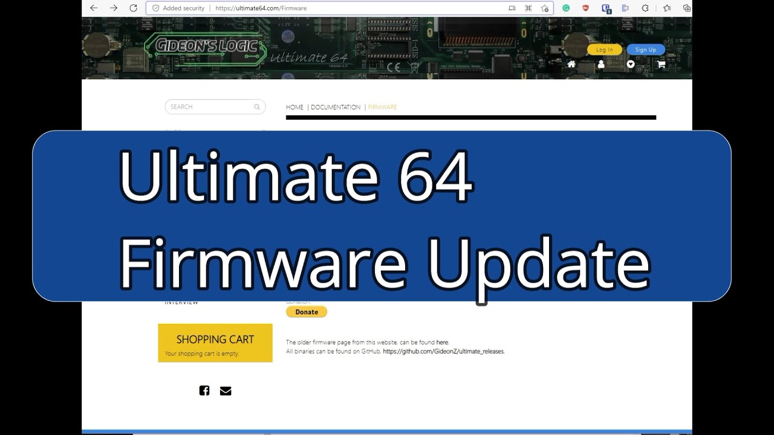Click the email envelope icon
This screenshot has width=774, height=435.
226,391
